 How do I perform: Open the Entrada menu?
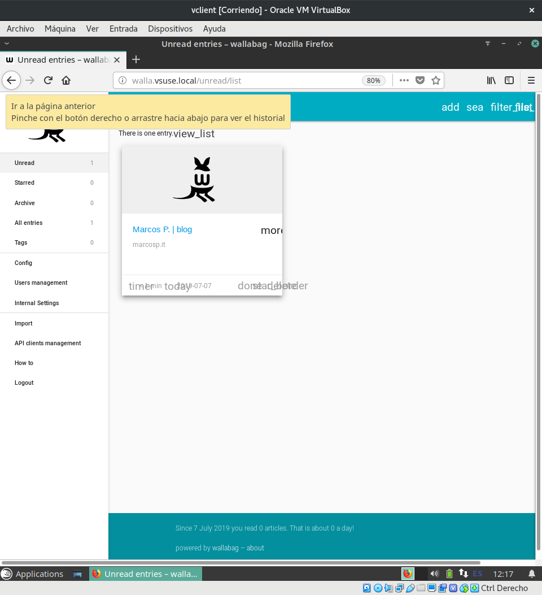click(124, 29)
